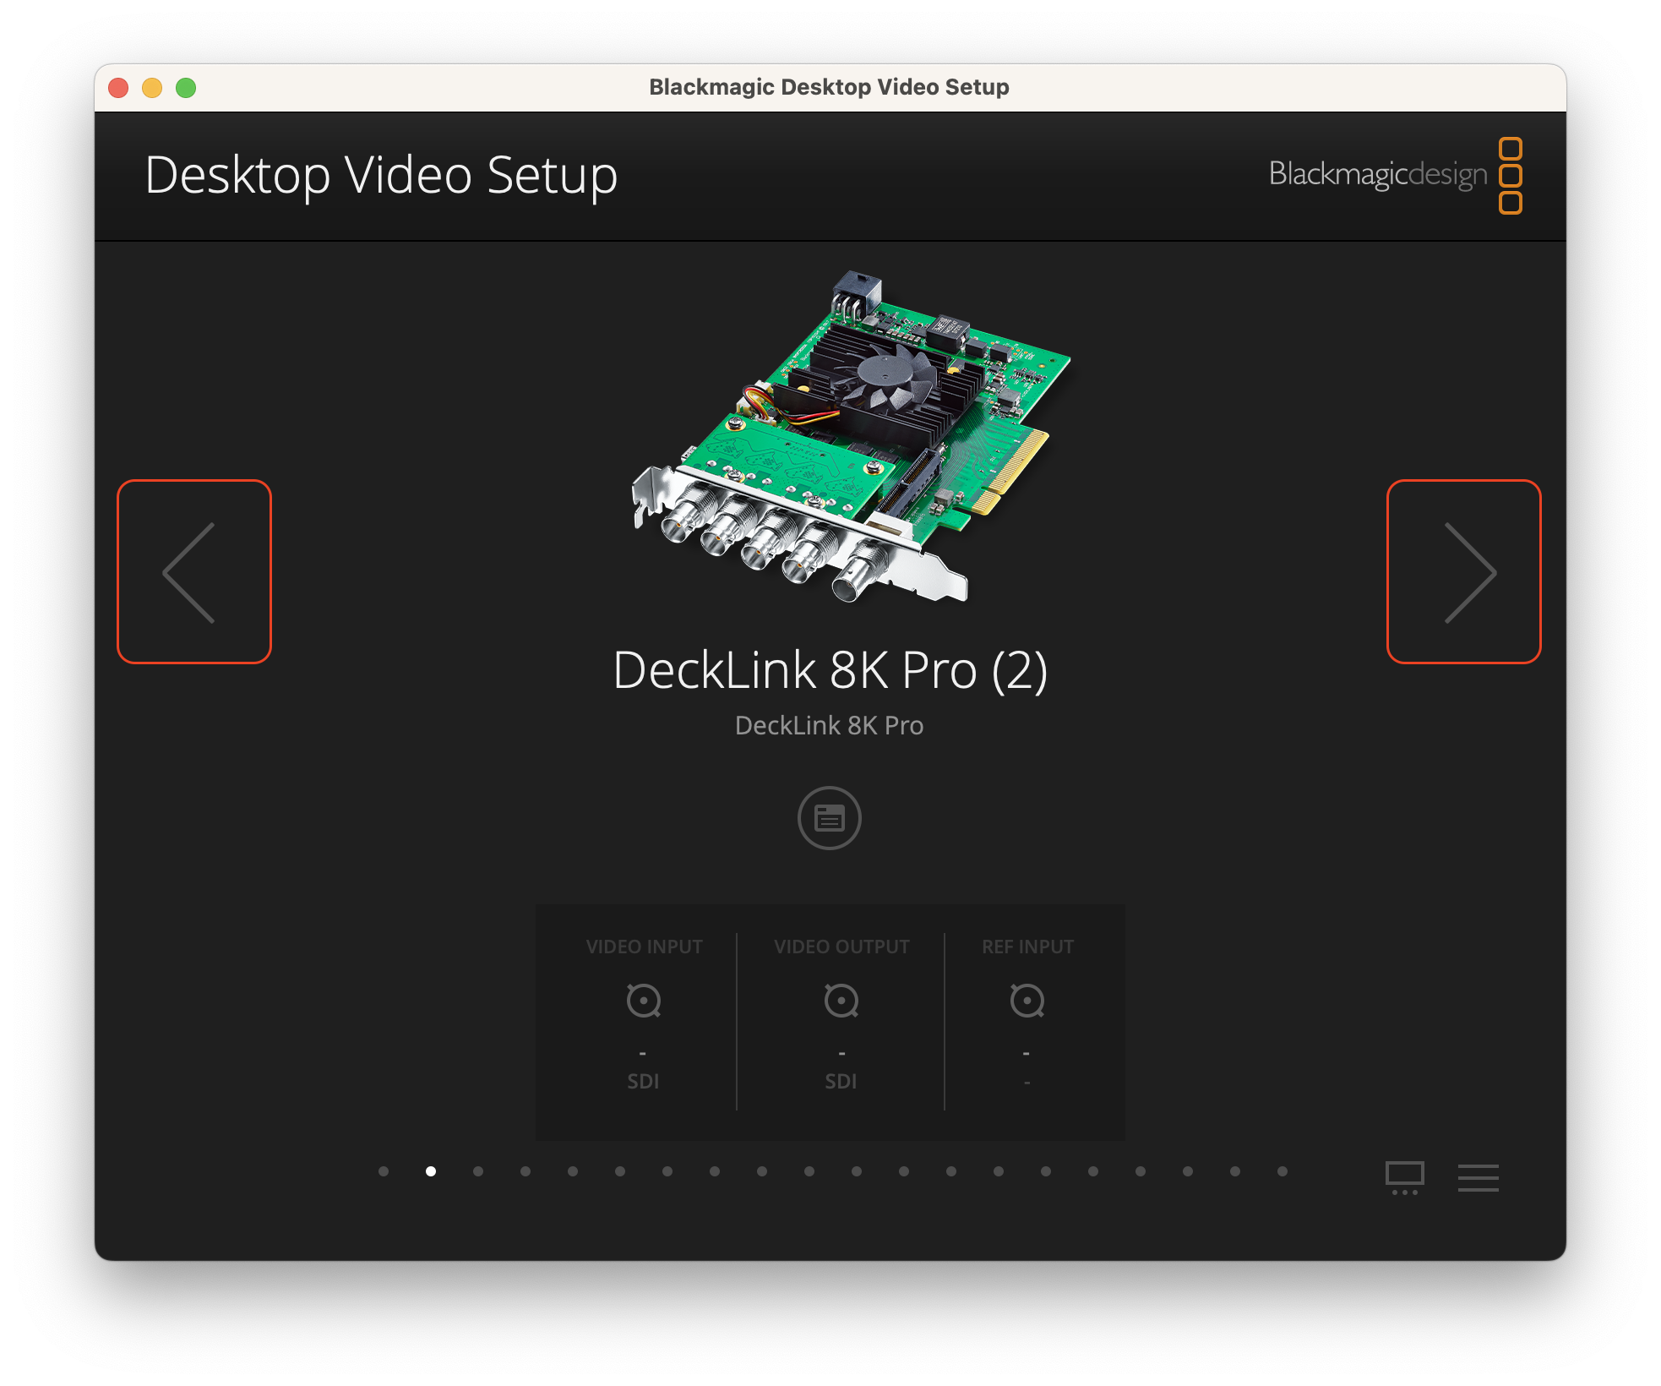Click the Video Output SDI connector icon
The height and width of the screenshot is (1386, 1661).
(841, 1001)
